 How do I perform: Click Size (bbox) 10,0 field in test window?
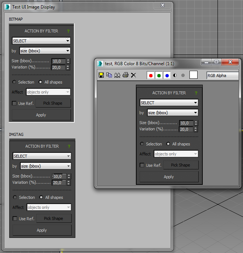point(186,123)
